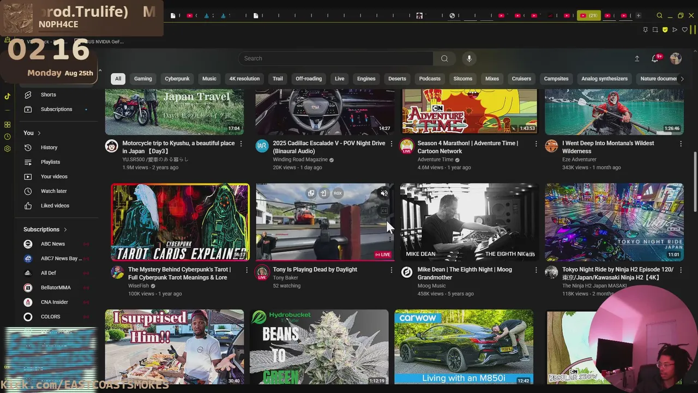Viewport: 698px width, 393px height.
Task: Open Subscriptions feed in the sidebar
Action: coord(56,109)
